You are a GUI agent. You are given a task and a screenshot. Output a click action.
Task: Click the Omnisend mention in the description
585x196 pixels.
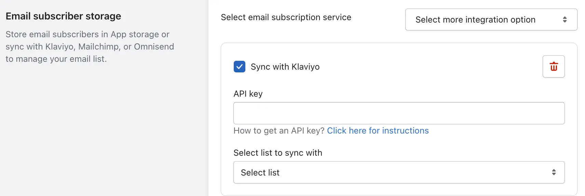click(154, 46)
